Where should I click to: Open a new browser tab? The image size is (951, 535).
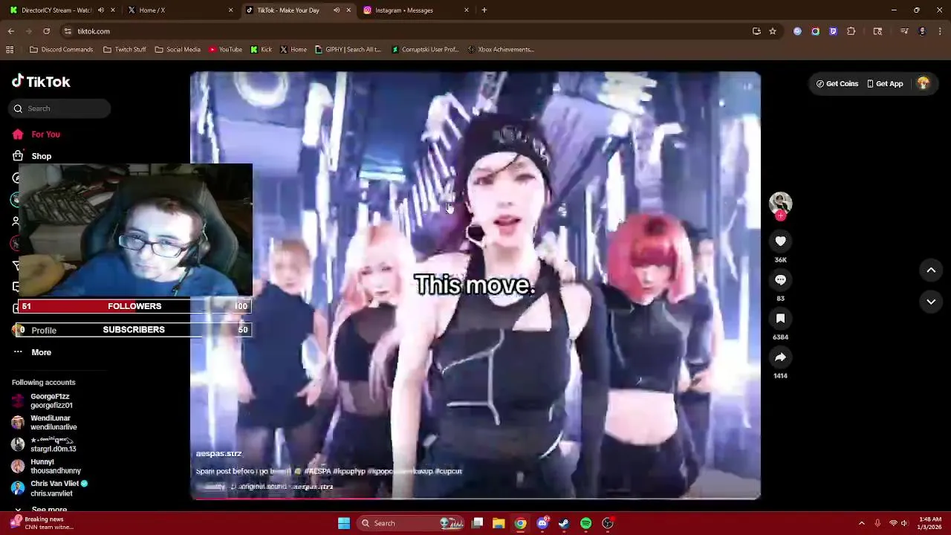point(484,10)
